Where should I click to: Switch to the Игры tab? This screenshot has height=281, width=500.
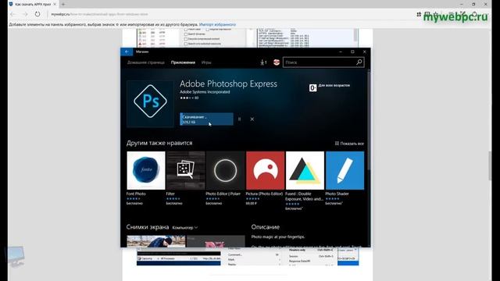point(206,62)
